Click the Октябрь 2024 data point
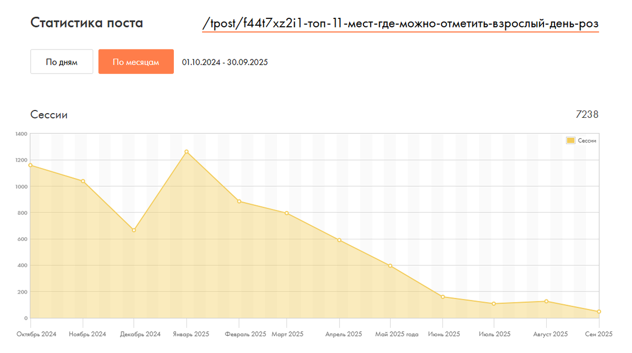The image size is (632, 353). pyautogui.click(x=31, y=165)
